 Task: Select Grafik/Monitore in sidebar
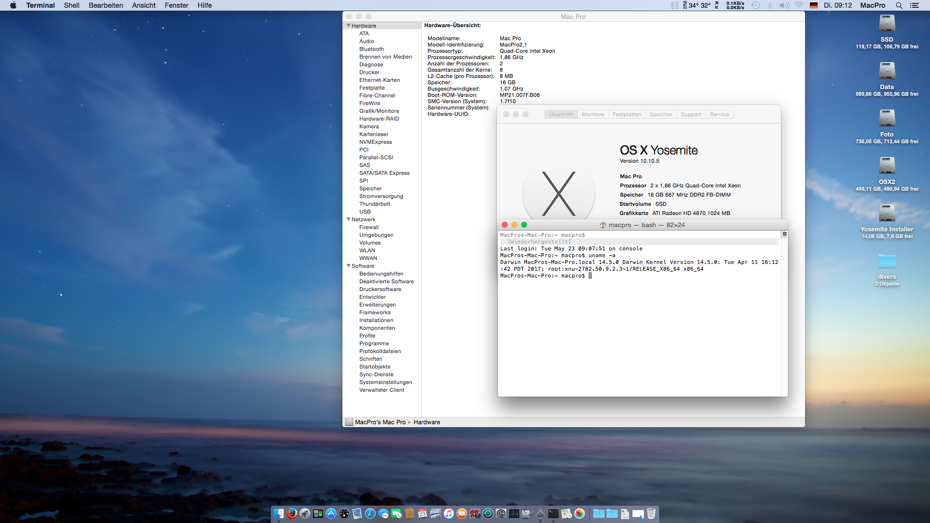(x=379, y=111)
